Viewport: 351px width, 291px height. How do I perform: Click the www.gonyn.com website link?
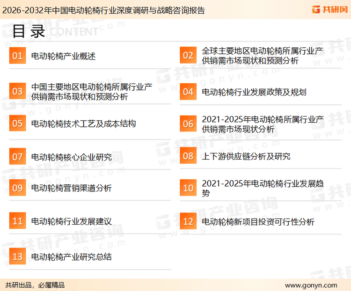click(311, 285)
